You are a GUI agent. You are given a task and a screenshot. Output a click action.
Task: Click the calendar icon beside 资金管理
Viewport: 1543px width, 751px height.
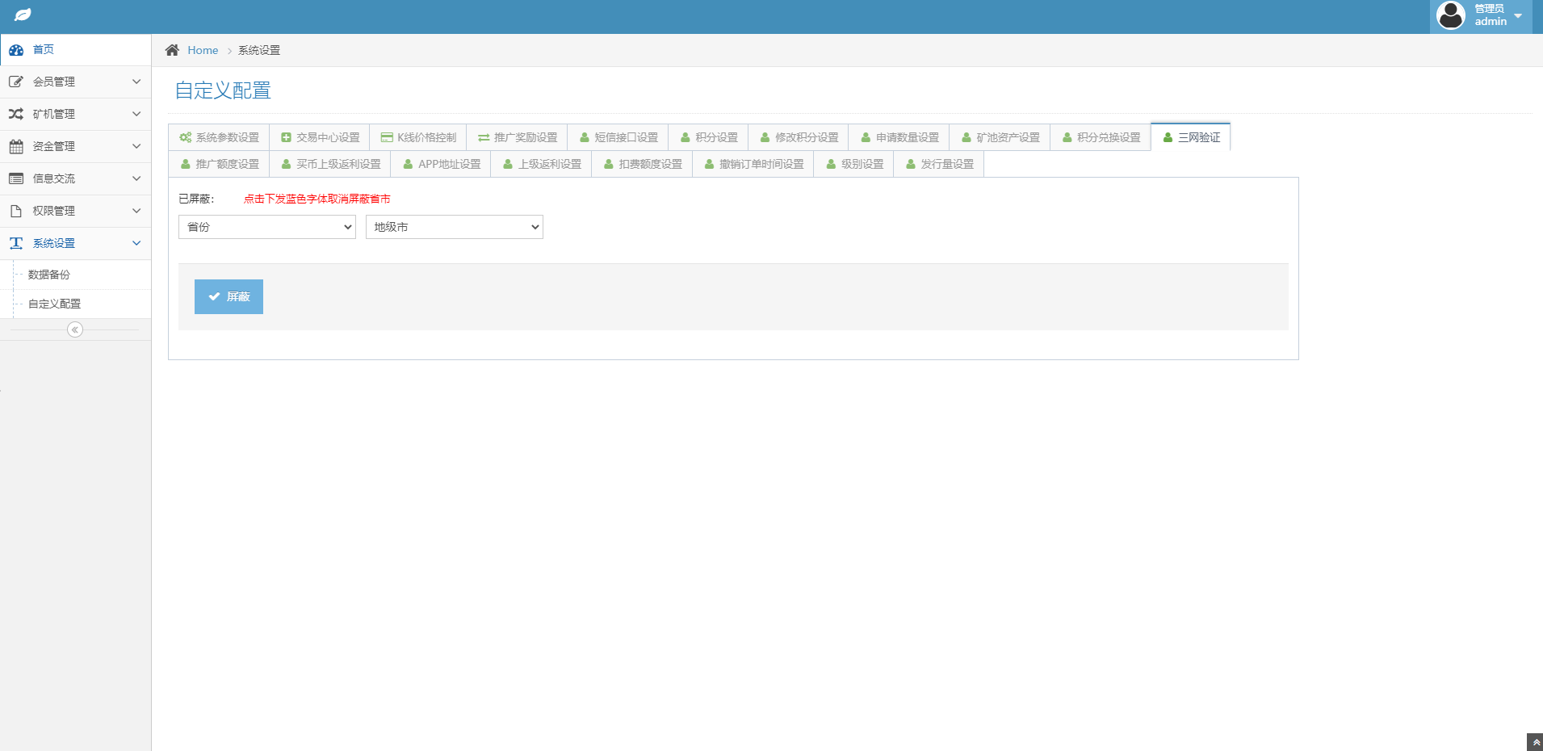[16, 146]
